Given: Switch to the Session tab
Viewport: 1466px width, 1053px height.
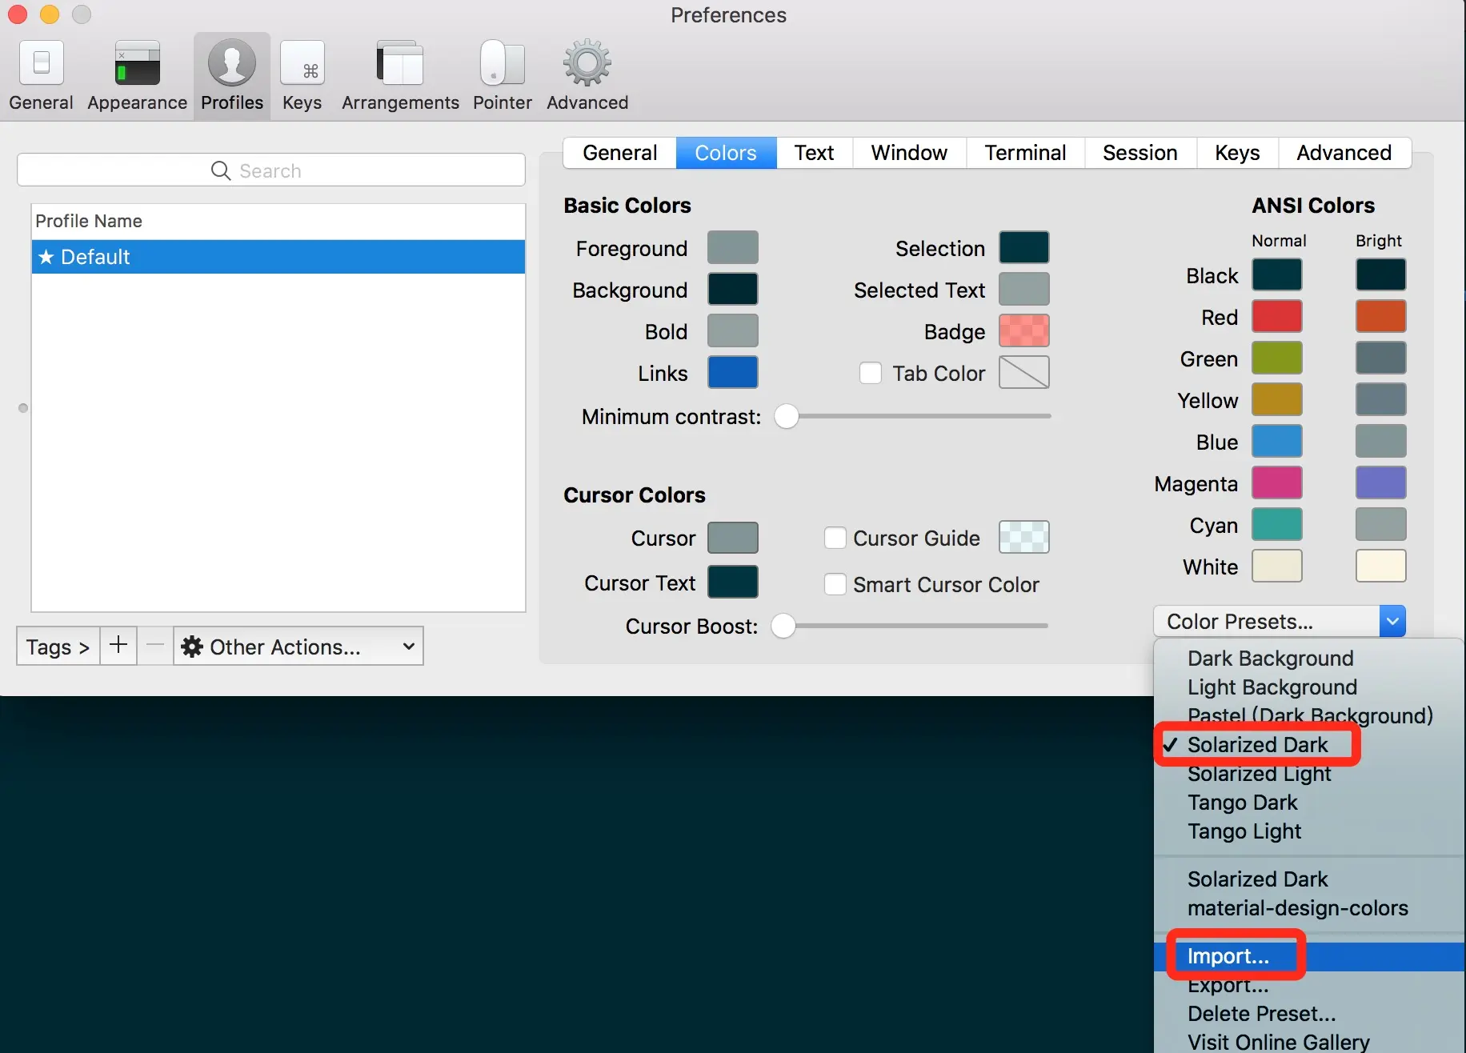Looking at the screenshot, I should point(1140,152).
